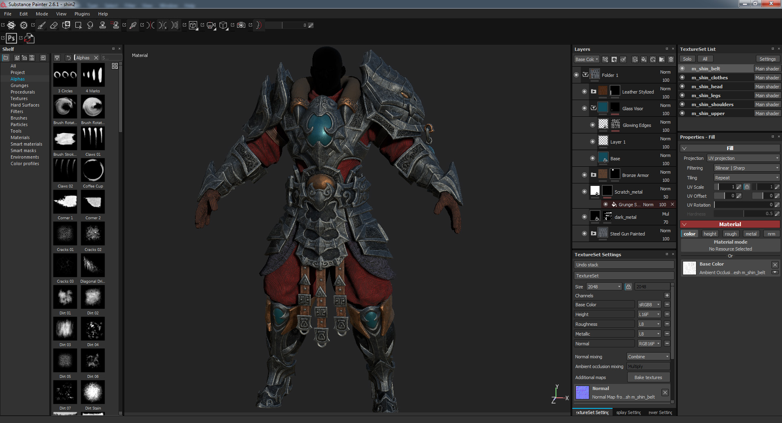This screenshot has width=782, height=423.
Task: Open the Filtering Bilinear Sharp dropdown
Action: click(x=747, y=168)
